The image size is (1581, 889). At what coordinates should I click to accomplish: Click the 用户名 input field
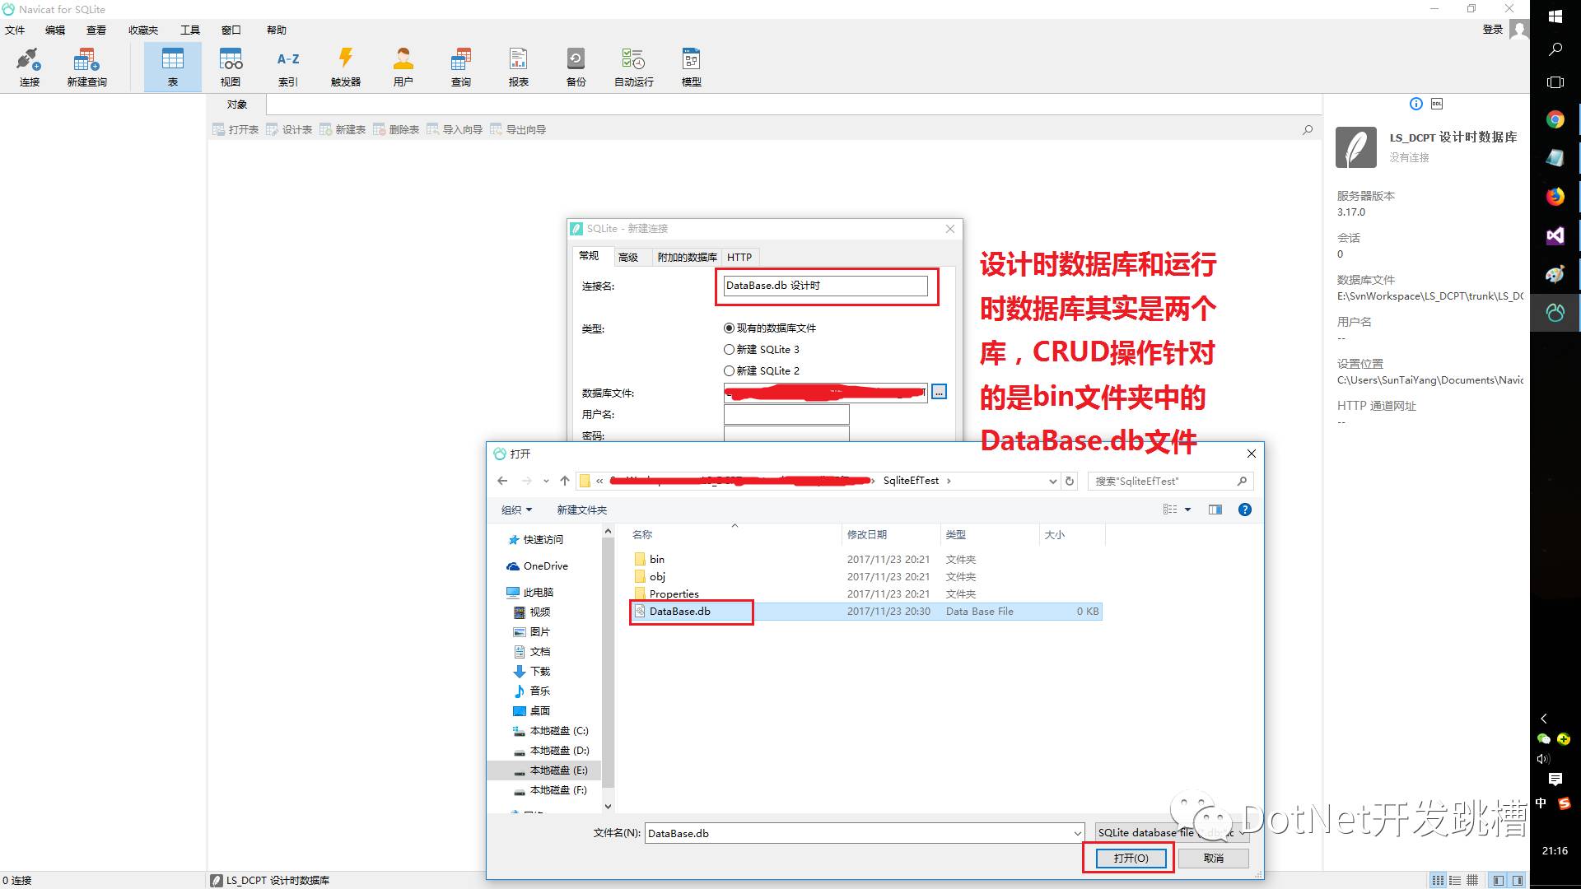(786, 414)
